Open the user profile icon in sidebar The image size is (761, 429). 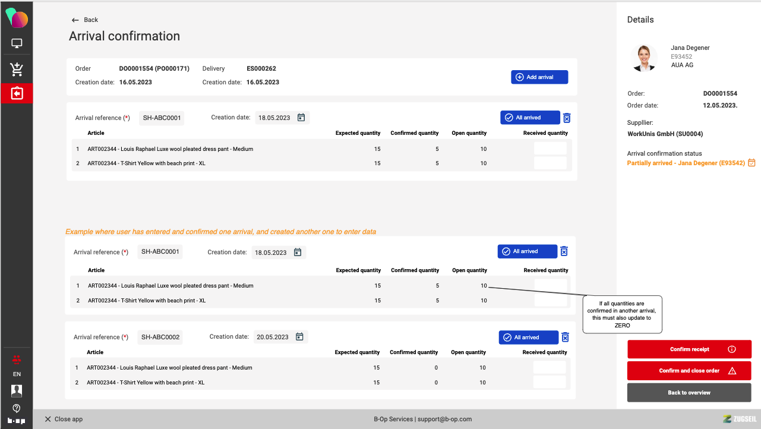17,390
